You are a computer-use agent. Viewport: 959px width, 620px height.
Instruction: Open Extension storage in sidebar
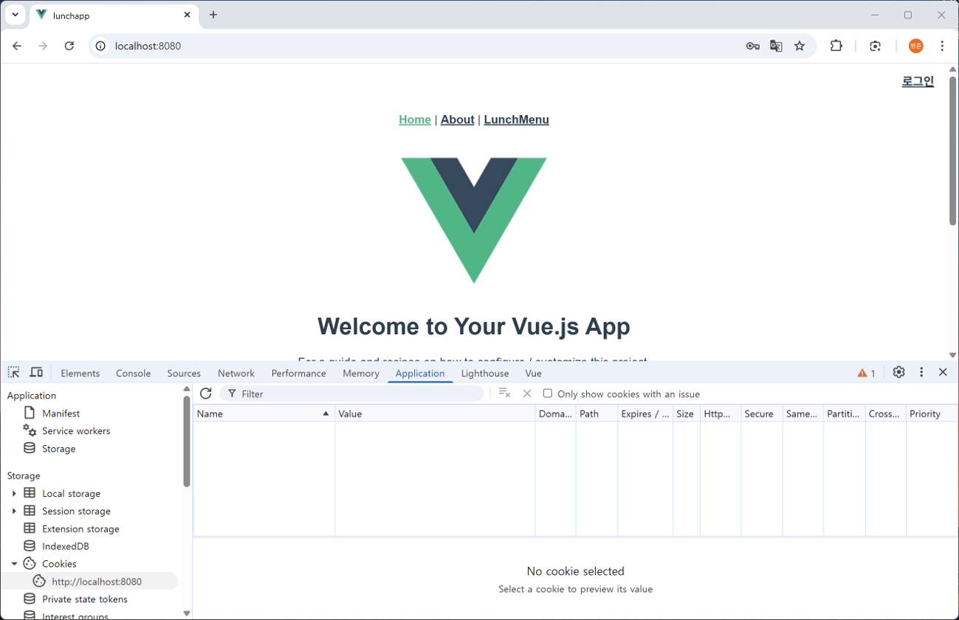[x=80, y=528]
